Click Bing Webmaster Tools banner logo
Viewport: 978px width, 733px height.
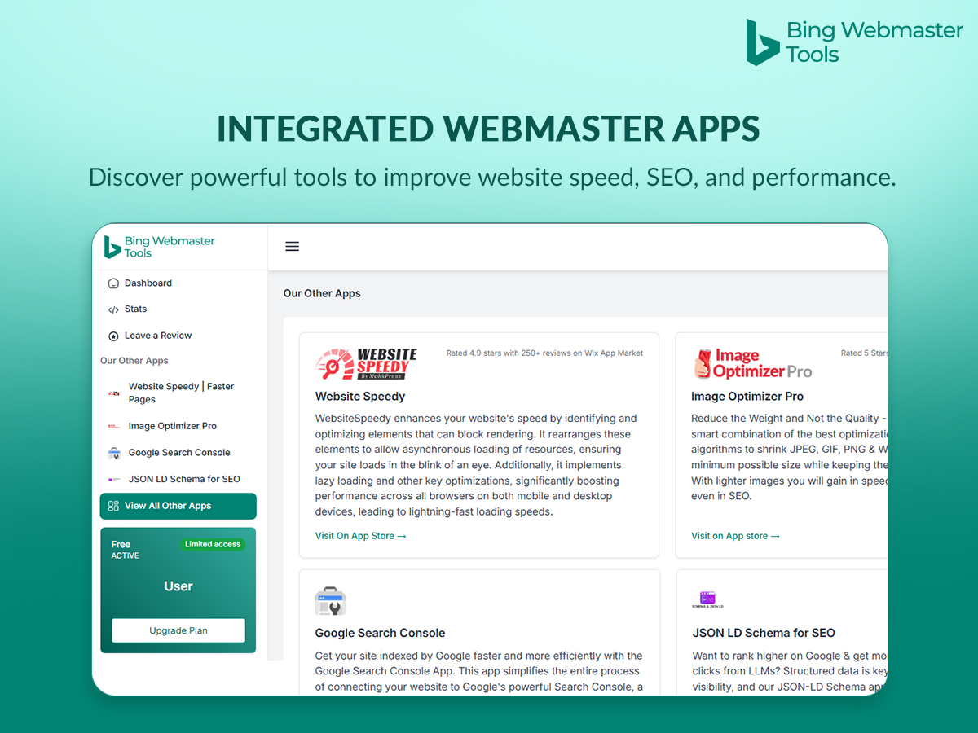854,42
